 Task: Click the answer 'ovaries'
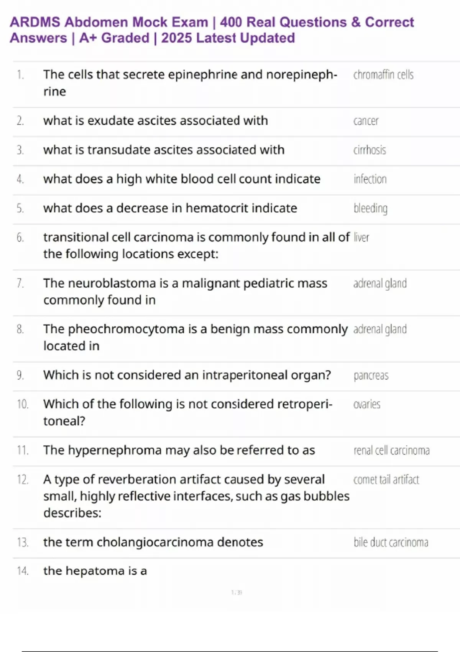(x=366, y=404)
